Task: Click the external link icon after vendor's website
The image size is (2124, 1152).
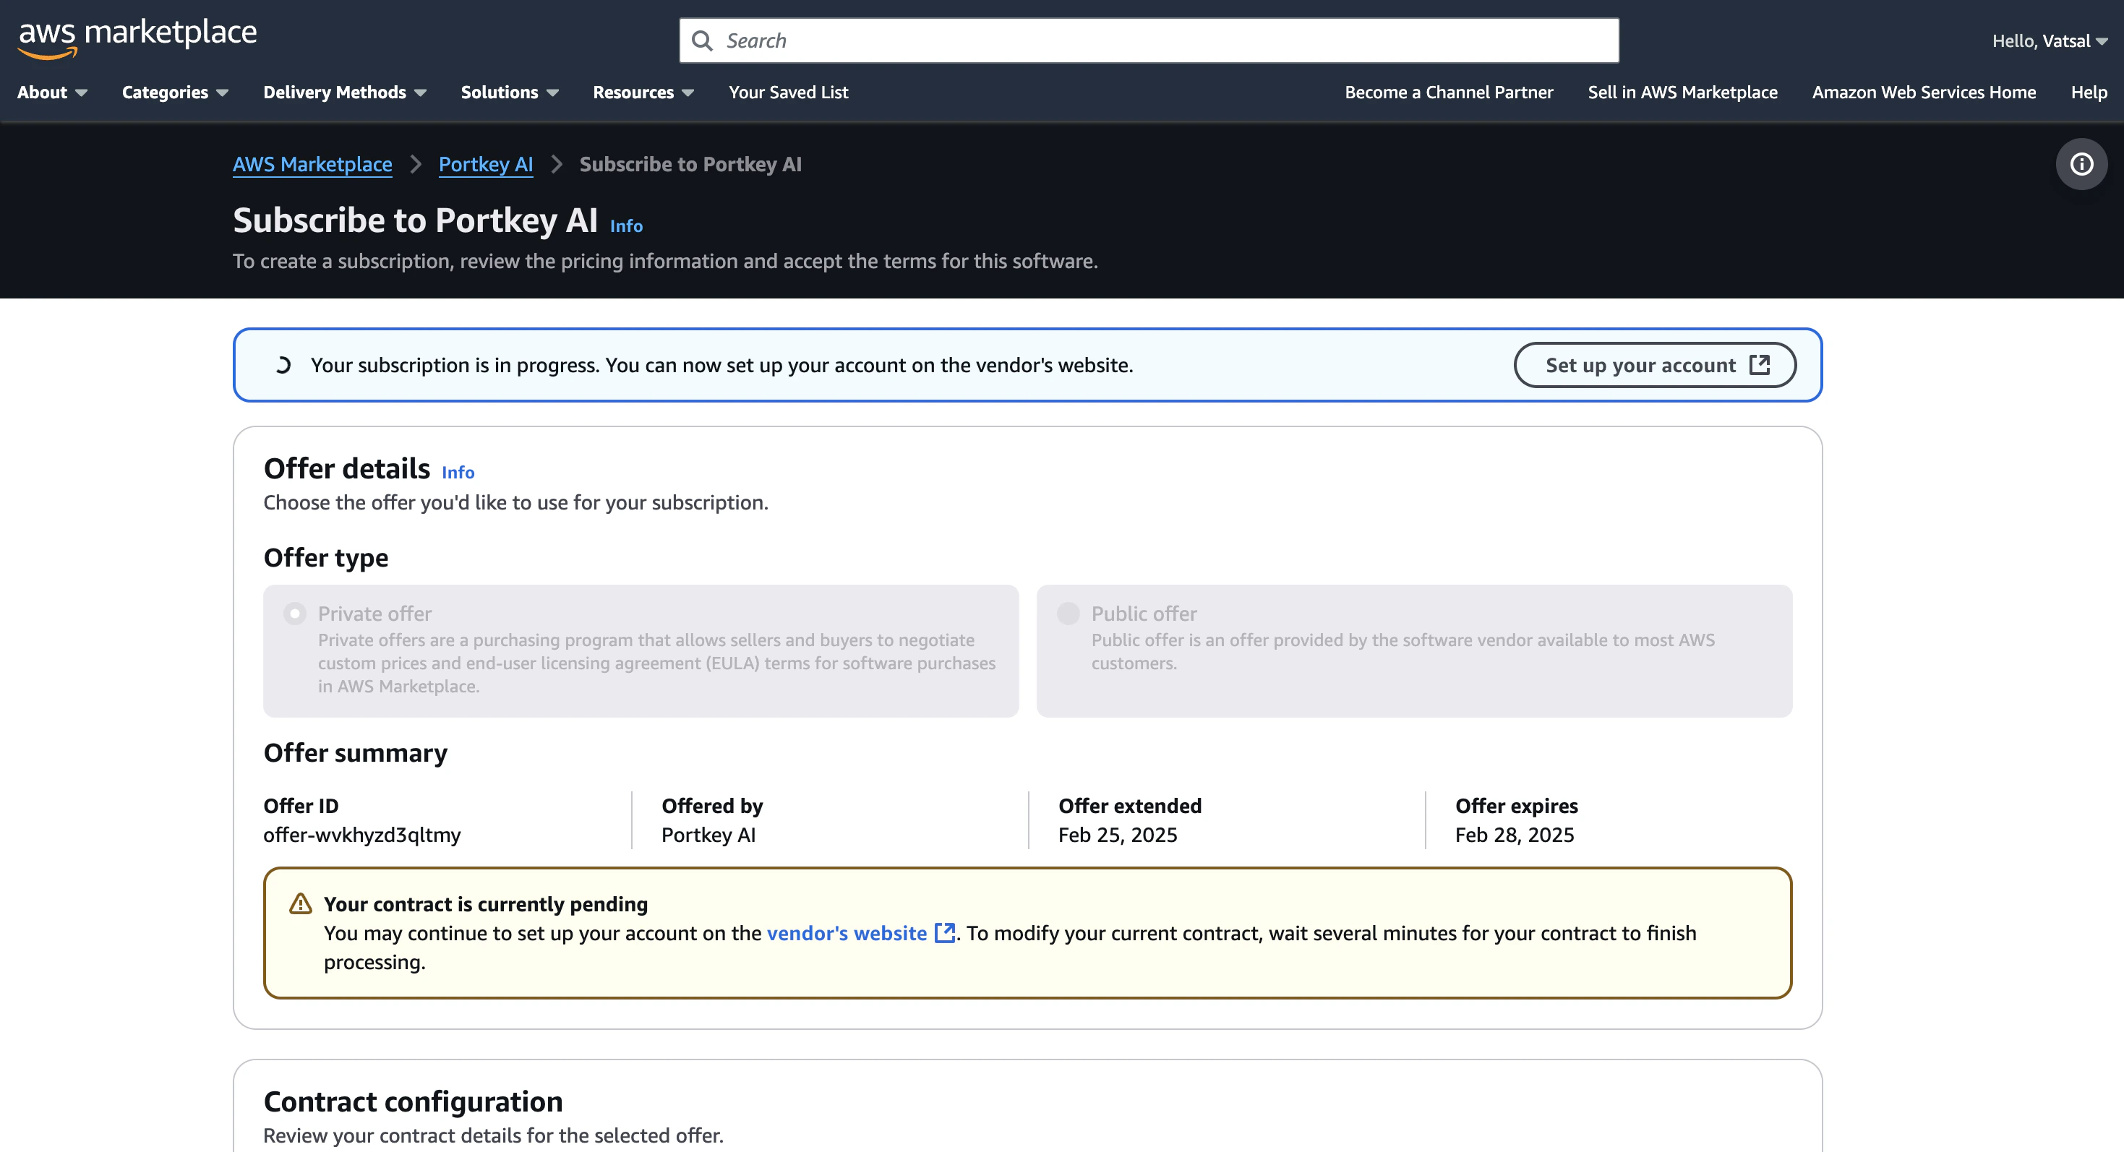Action: [945, 933]
